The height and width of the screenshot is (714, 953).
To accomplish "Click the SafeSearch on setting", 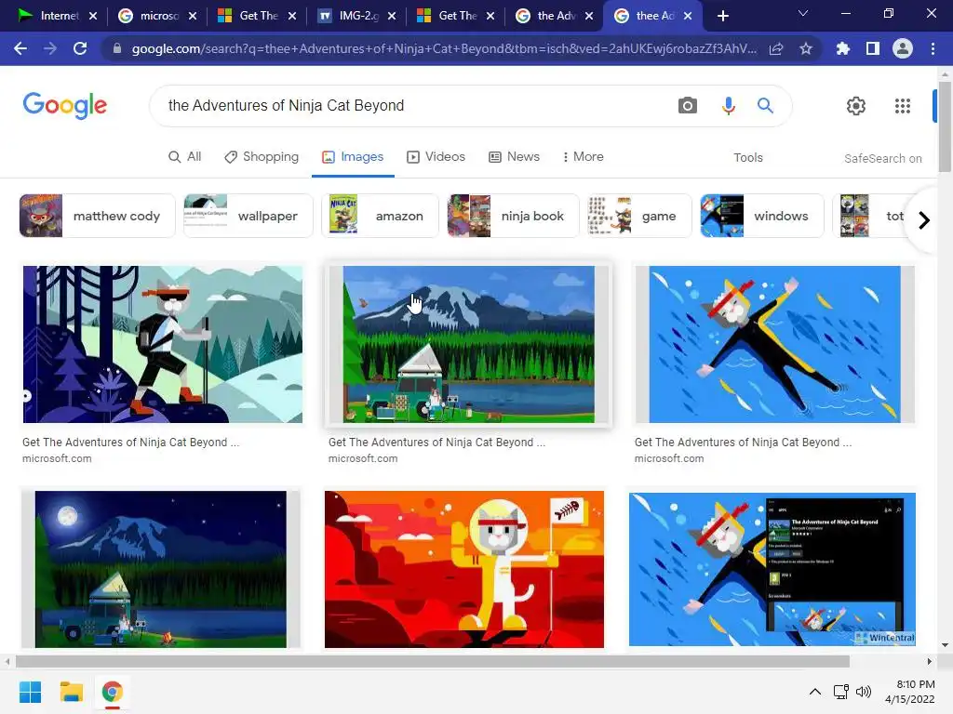I will tap(882, 158).
